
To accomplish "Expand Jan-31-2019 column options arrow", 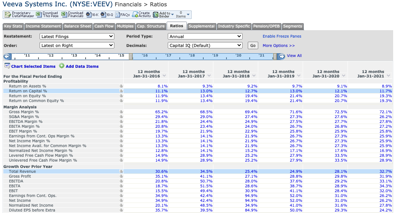I will point(299,76).
